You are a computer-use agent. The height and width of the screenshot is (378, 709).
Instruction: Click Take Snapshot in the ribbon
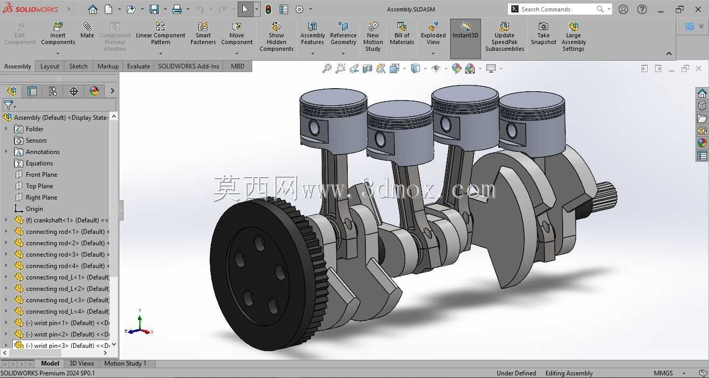tap(543, 34)
